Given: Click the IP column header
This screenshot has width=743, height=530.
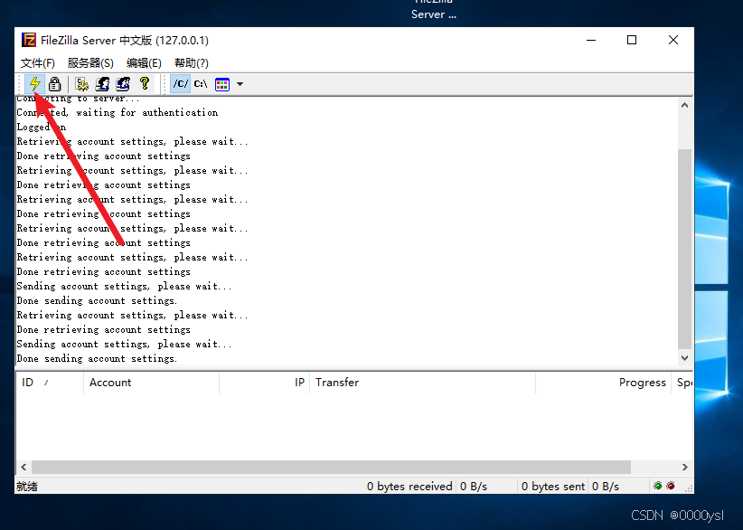Looking at the screenshot, I should (264, 383).
